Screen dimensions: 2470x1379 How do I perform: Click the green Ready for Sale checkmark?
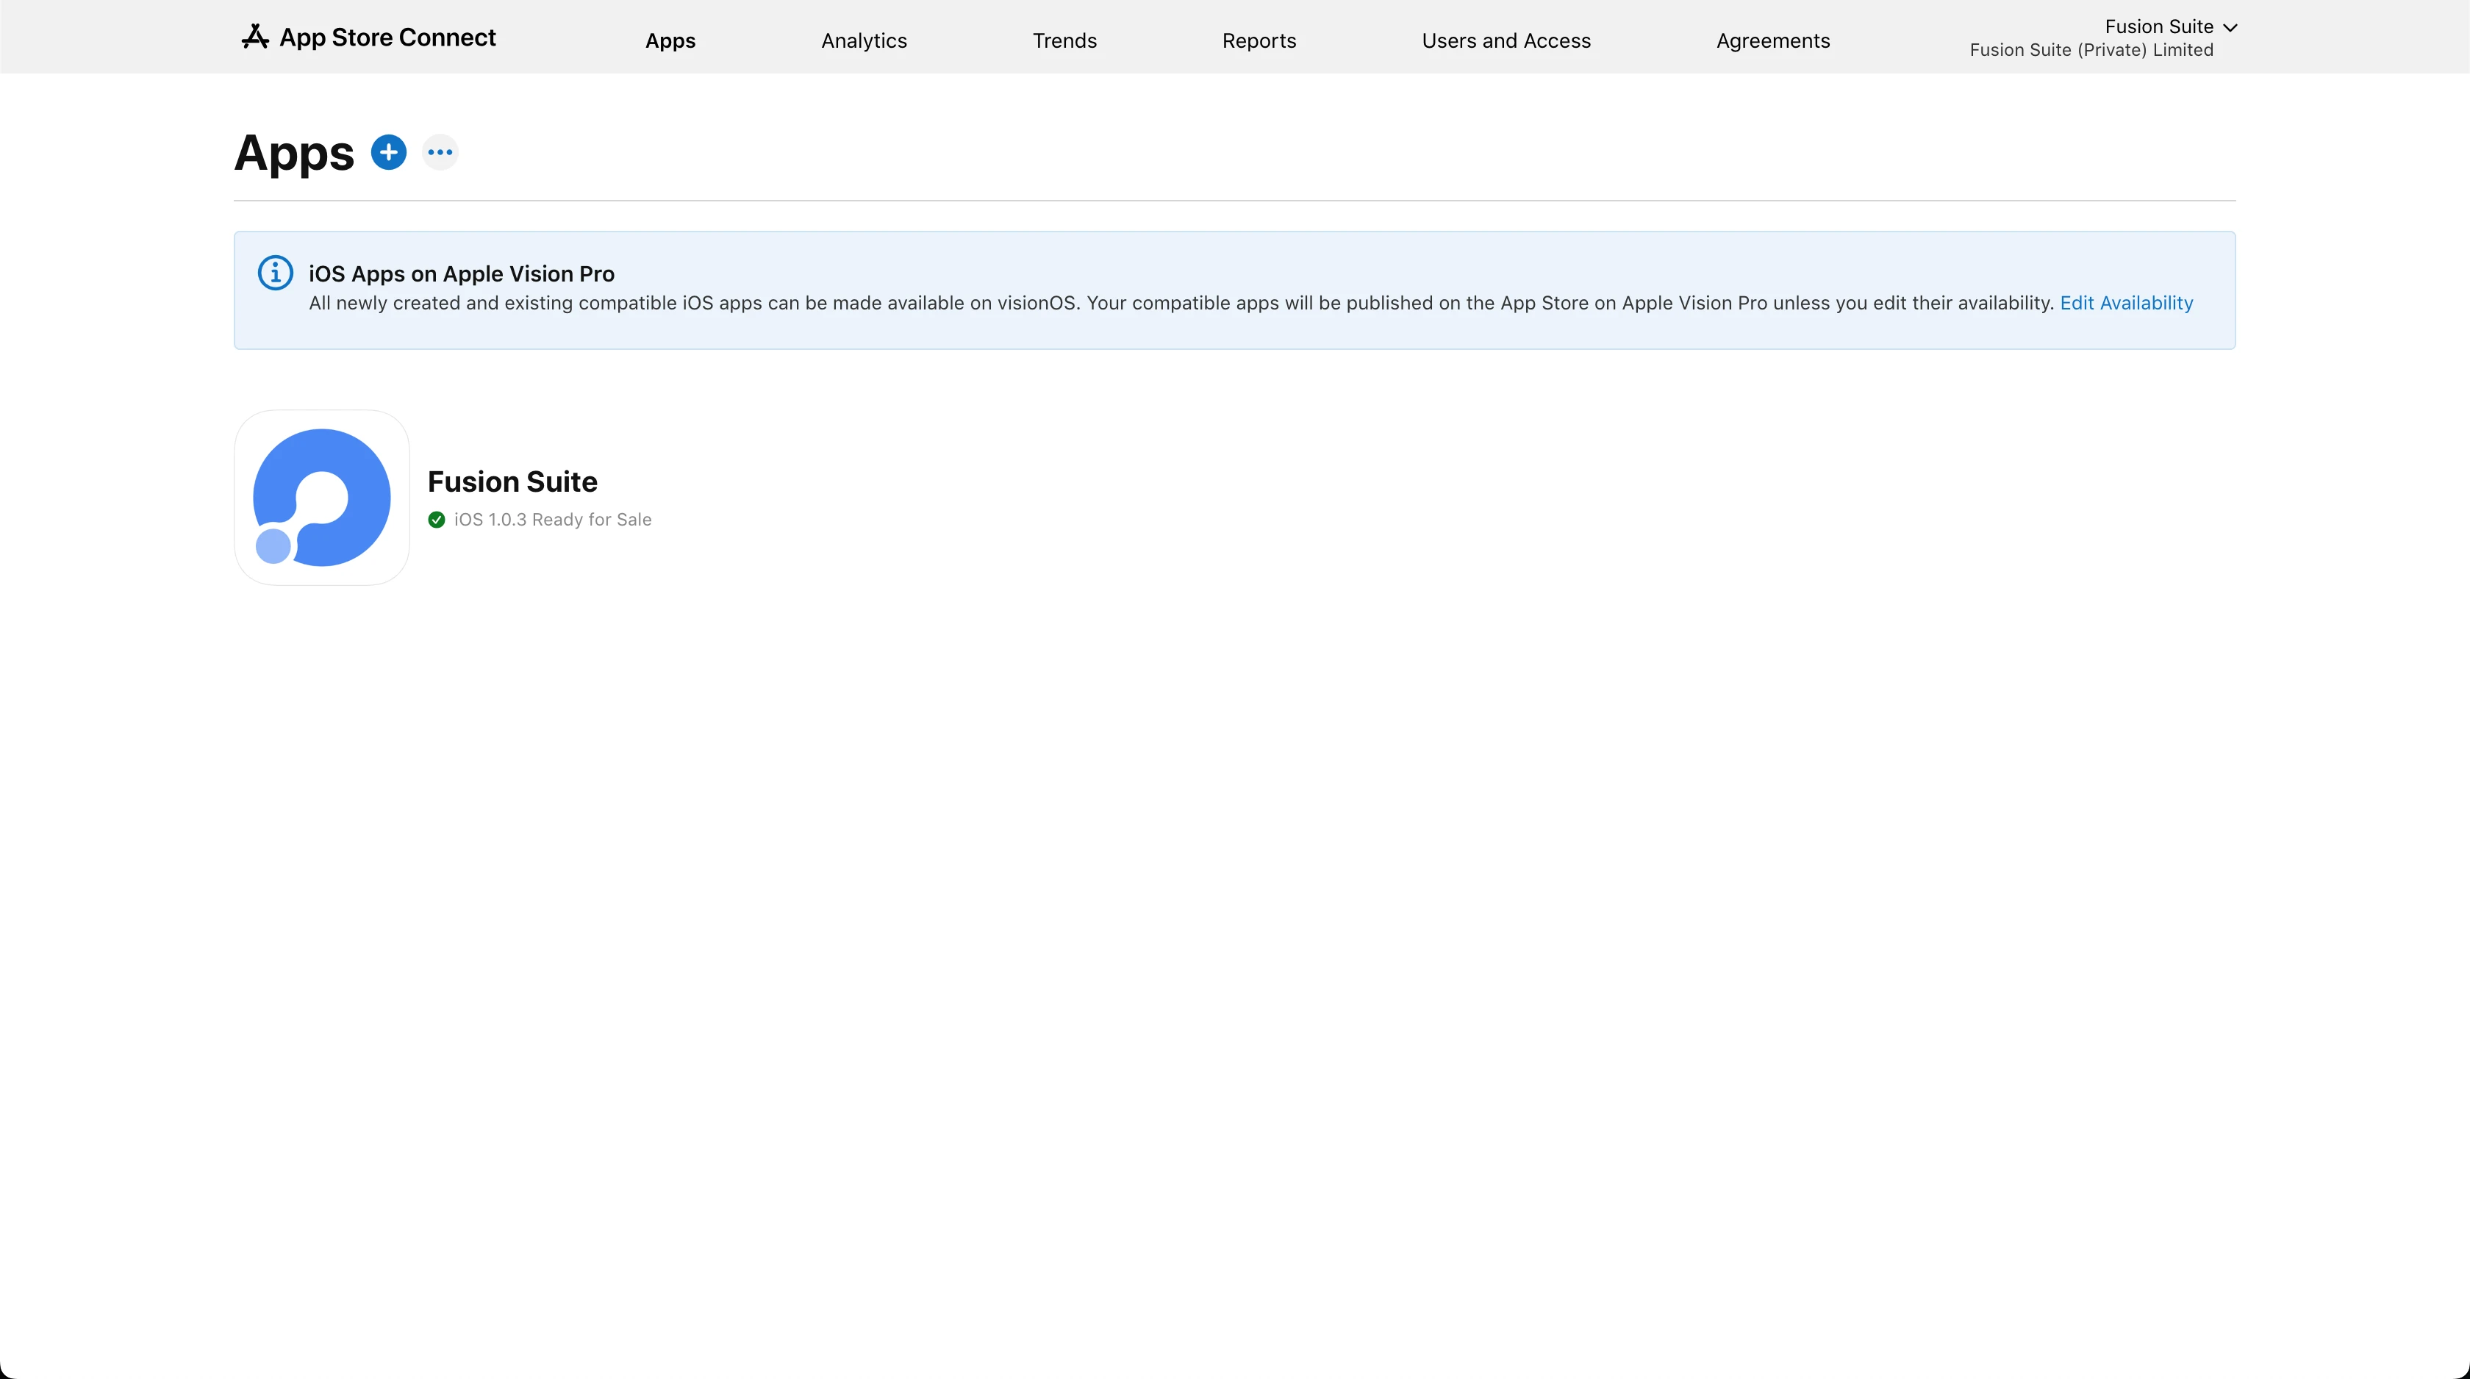click(436, 520)
